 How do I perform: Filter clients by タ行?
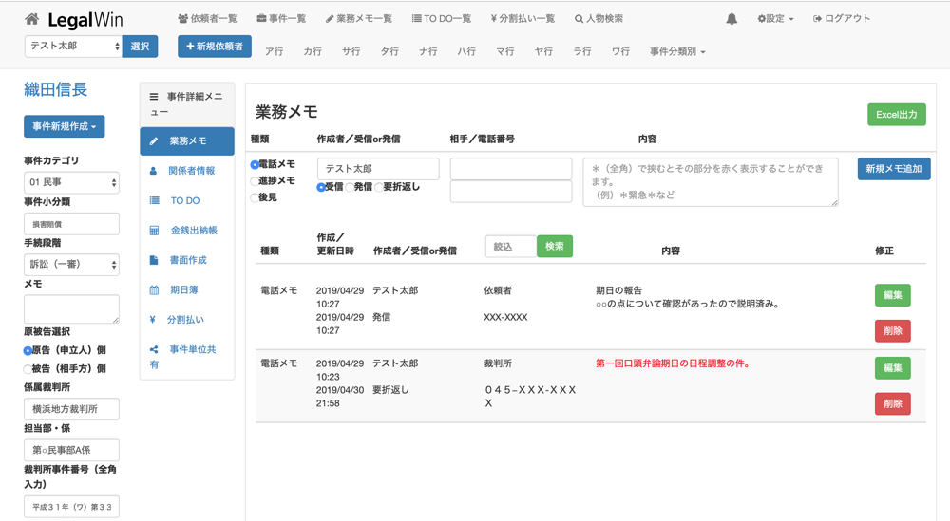[389, 51]
